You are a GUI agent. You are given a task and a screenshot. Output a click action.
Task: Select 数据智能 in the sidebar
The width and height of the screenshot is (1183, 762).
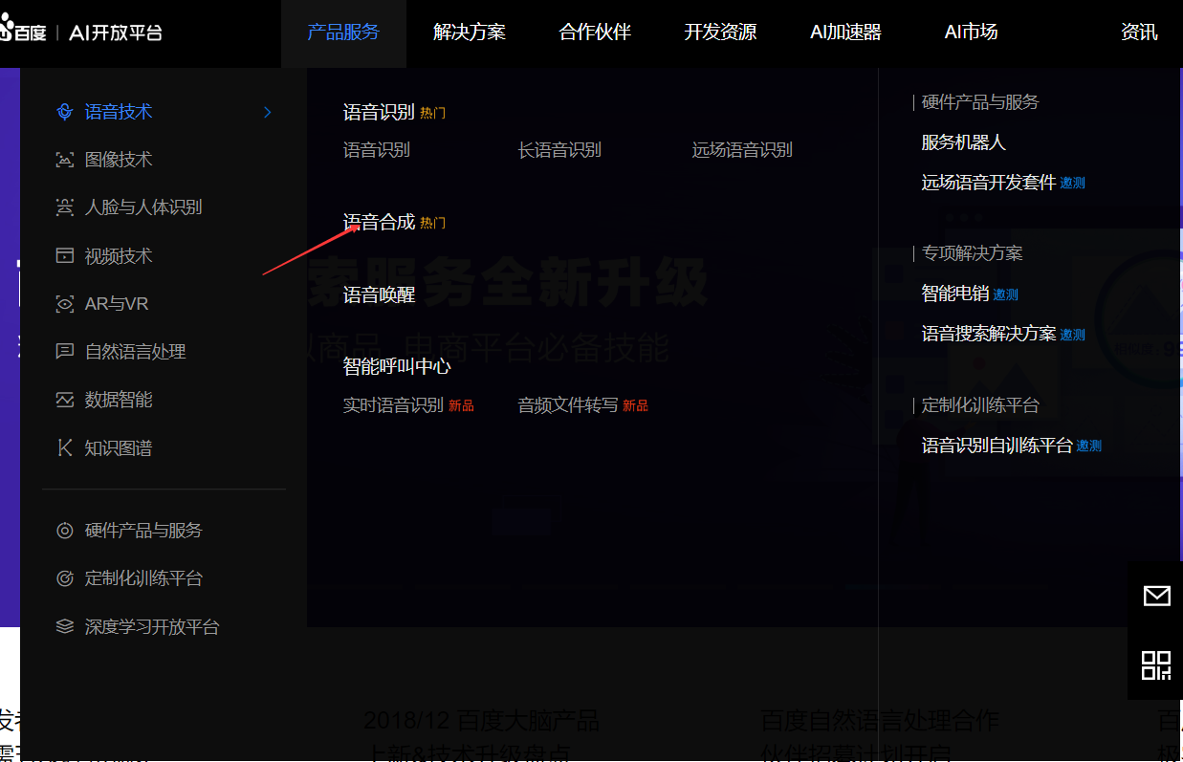point(119,400)
